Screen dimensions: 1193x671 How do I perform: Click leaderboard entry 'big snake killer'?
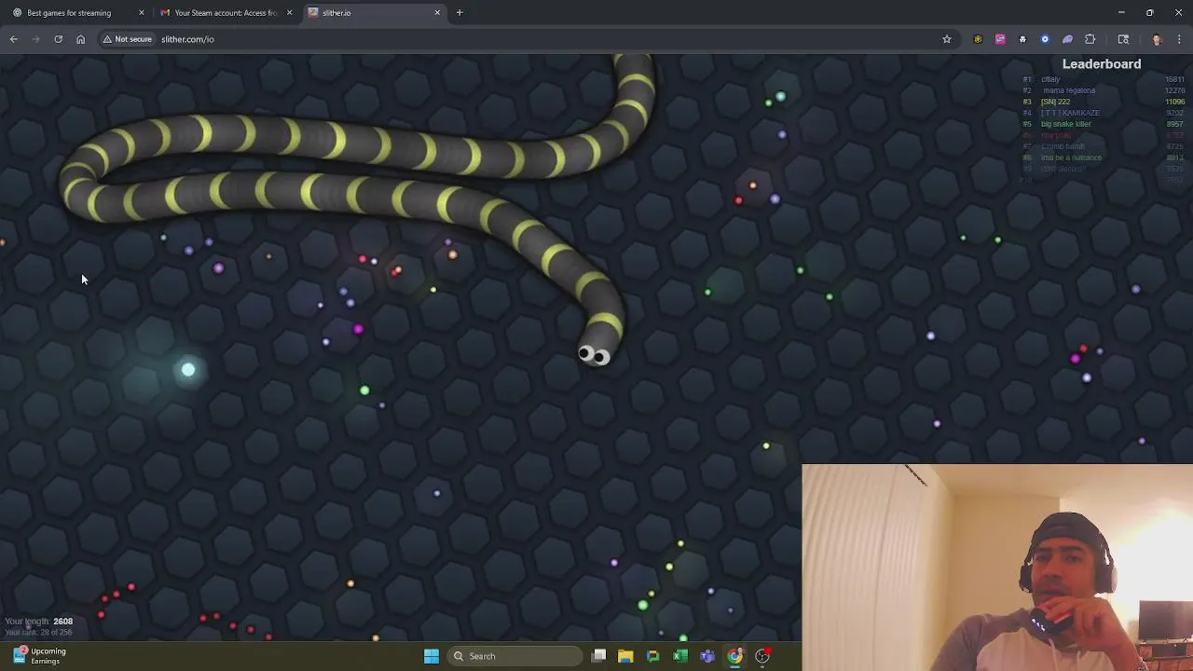(x=1065, y=124)
